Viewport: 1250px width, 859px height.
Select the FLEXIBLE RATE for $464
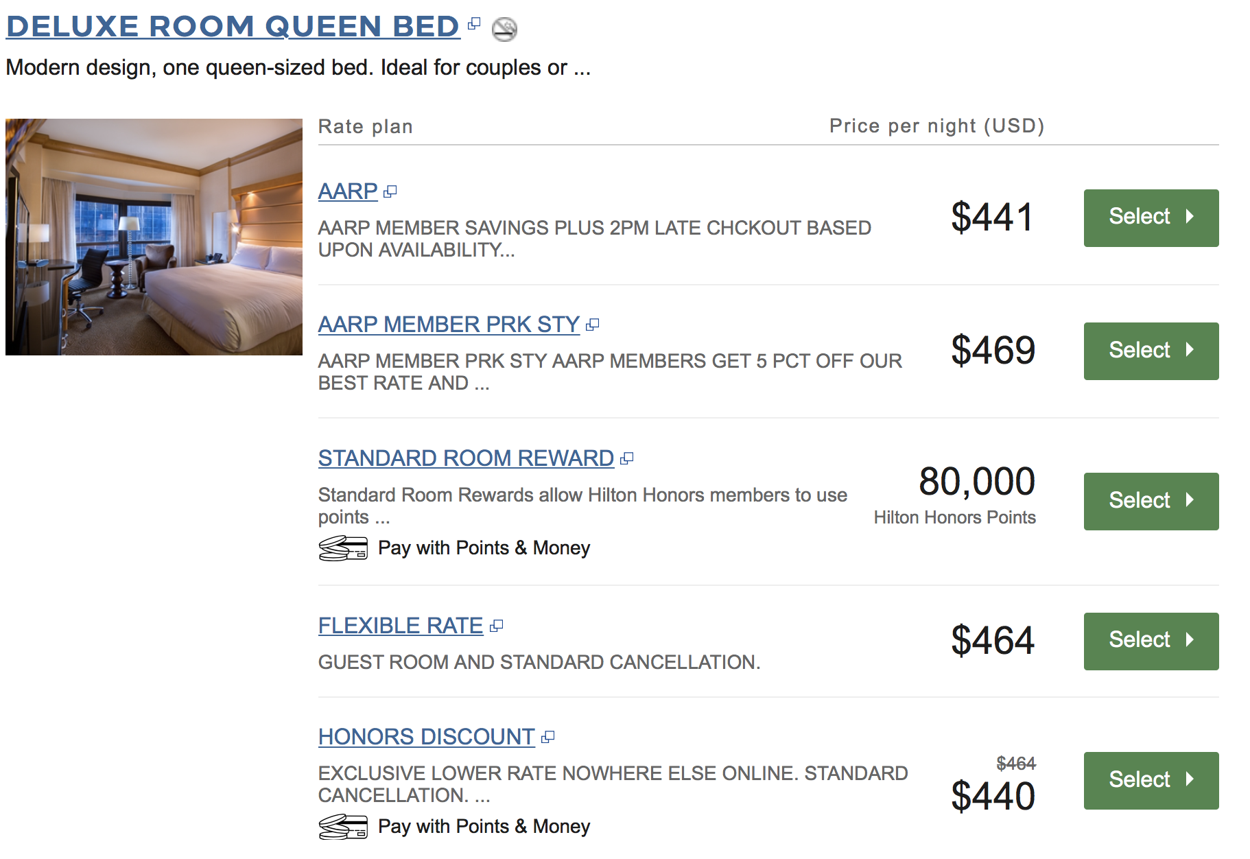point(1151,641)
